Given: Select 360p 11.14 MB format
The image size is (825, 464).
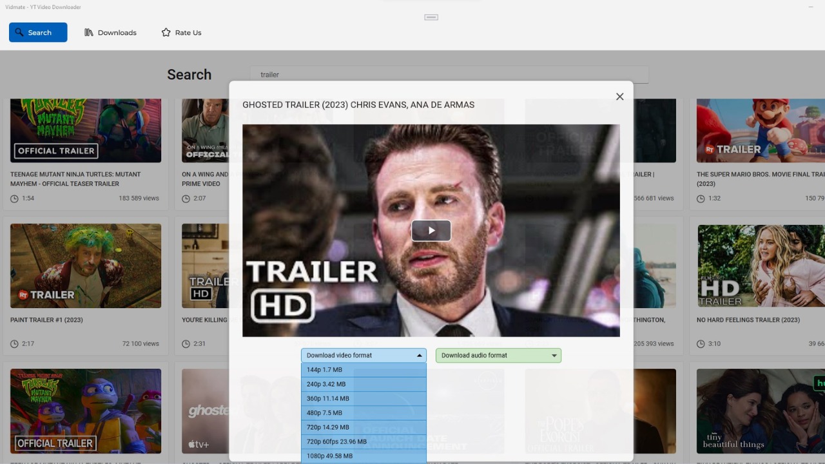Looking at the screenshot, I should (x=364, y=398).
